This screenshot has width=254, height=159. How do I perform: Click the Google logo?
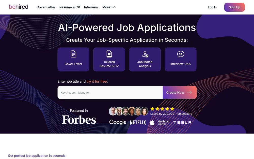click(118, 122)
